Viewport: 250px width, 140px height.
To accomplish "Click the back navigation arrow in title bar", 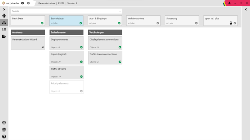I will coord(22,3).
